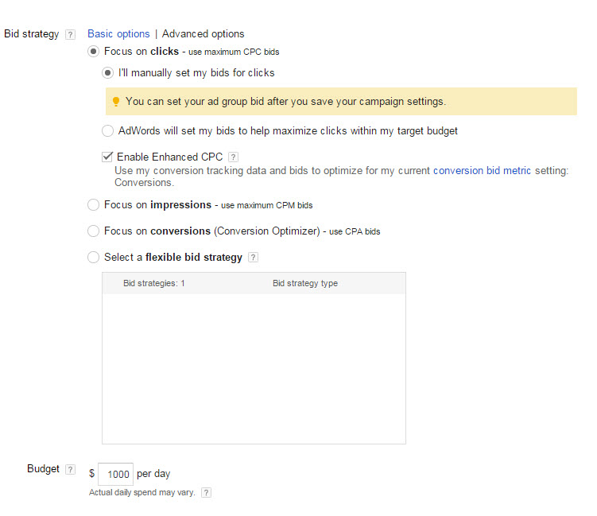Open help icon next to Enable Enhanced CPC
Viewport: 597px width, 516px height.
(x=233, y=157)
